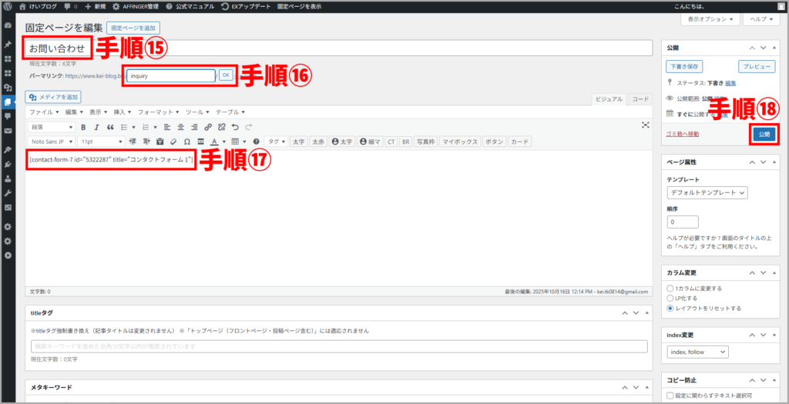
Task: Click the insert link icon
Action: click(x=208, y=127)
